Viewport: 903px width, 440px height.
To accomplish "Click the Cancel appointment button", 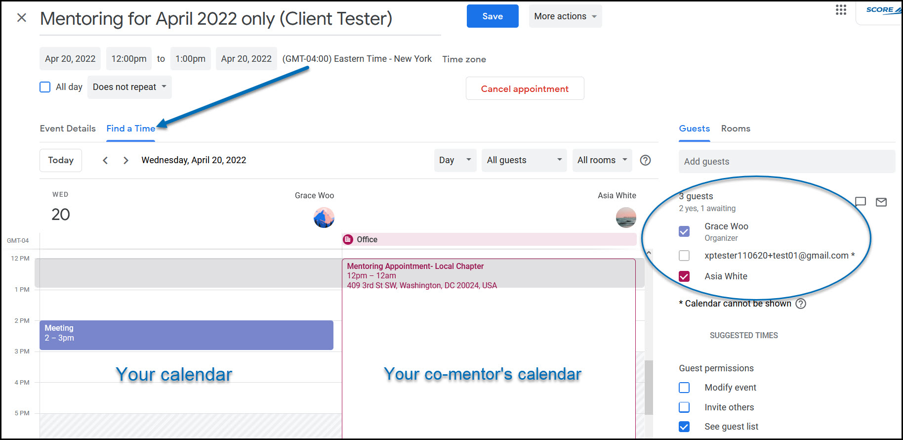I will click(x=525, y=88).
